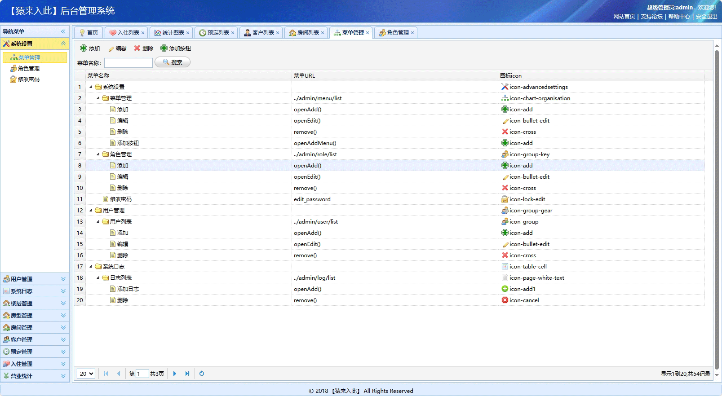Collapse the 日志列表 tree row
Screen dimensions: 722x396
98,277
